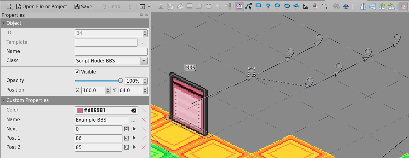Collapse the Object section
409x158 pixels.
tap(3, 23)
